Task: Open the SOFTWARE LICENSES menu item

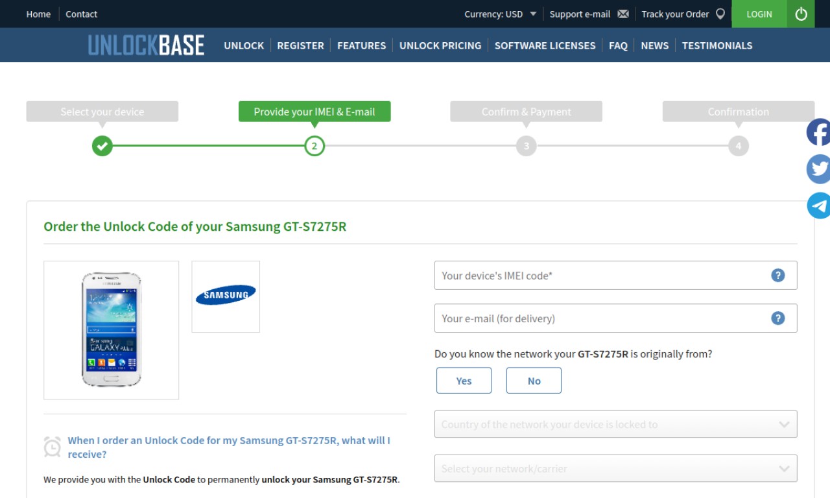Action: point(545,45)
